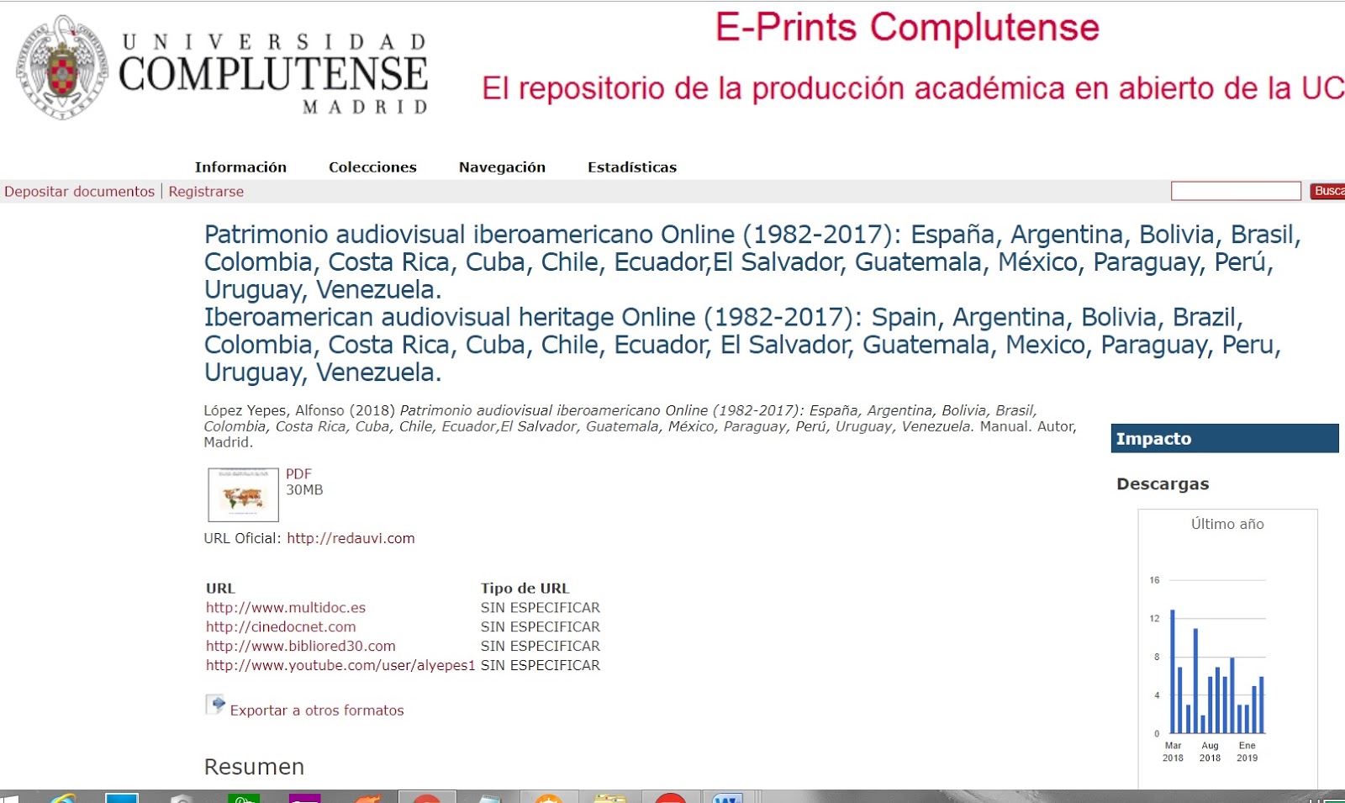The width and height of the screenshot is (1345, 803).
Task: Click the Spanish title starting 'Patrimonio audiovisual iberoamericano Online'
Action: click(752, 262)
